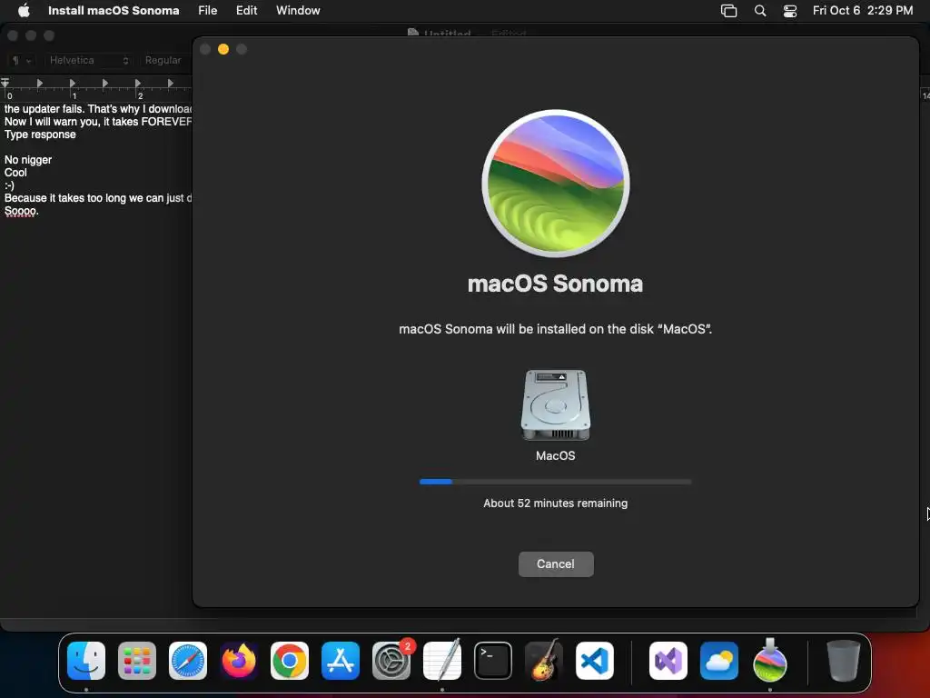
Task: Open the Install macOS Sonoma app menu
Action: pos(114,10)
